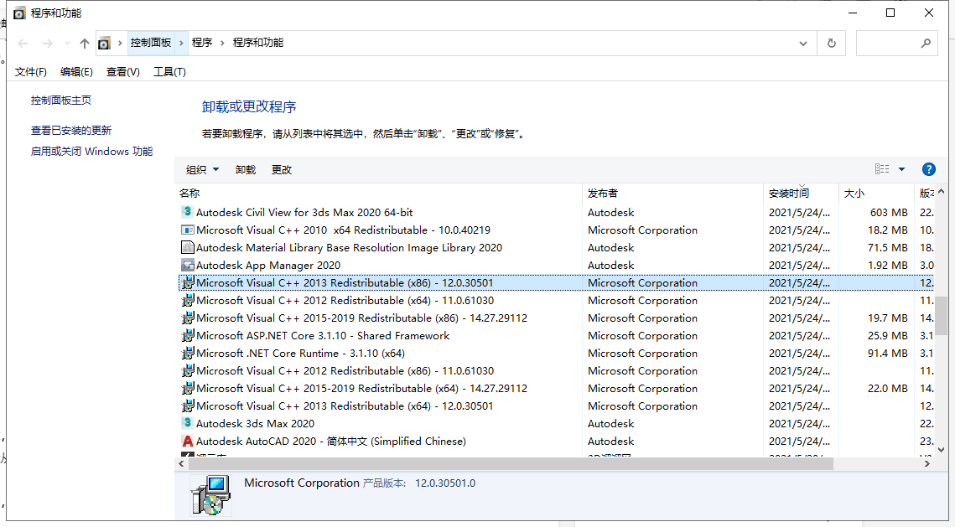Screen dimensions: 955x527
Task: Expand the view options dropdown arrow
Action: click(x=901, y=169)
